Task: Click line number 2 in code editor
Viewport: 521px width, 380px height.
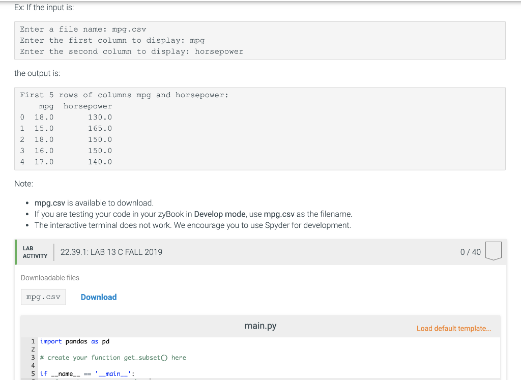Action: pos(33,349)
